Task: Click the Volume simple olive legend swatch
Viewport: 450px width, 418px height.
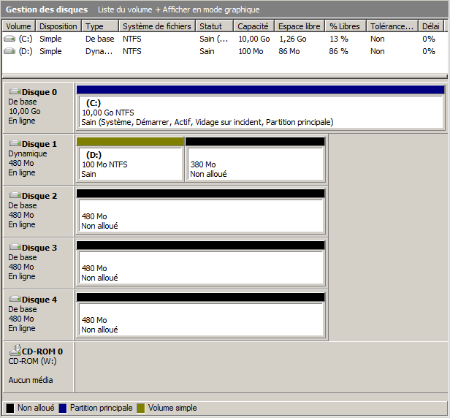Action: (142, 408)
